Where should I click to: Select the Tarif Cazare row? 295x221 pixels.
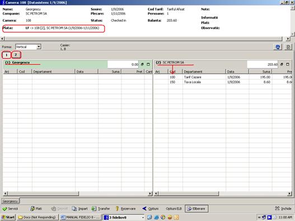click(223, 77)
